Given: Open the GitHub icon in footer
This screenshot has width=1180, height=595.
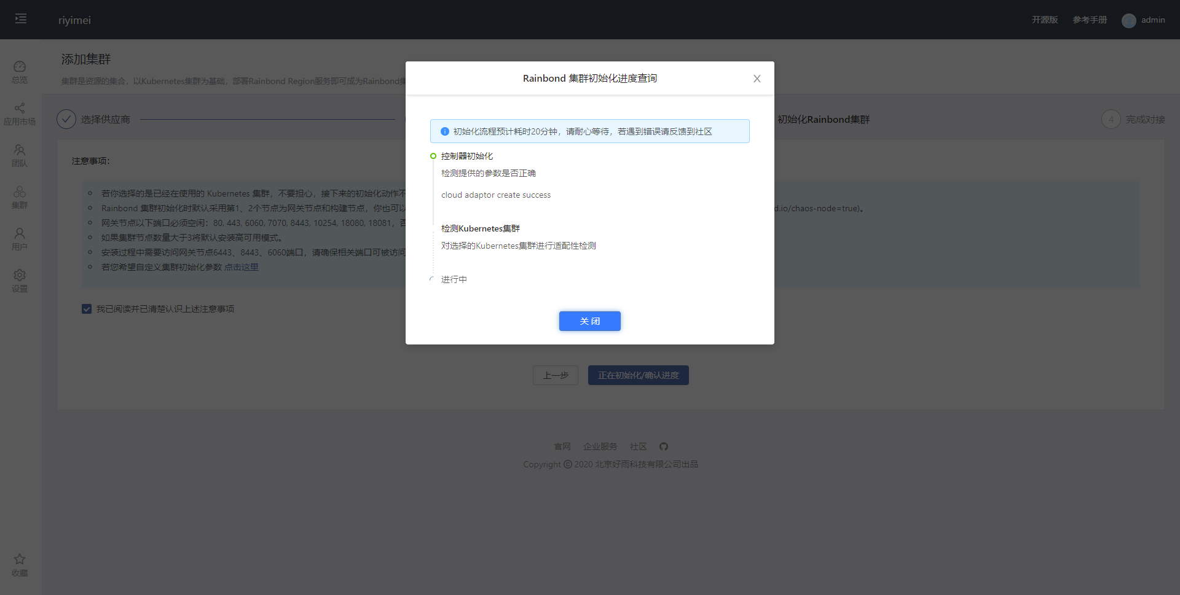Looking at the screenshot, I should pyautogui.click(x=663, y=446).
